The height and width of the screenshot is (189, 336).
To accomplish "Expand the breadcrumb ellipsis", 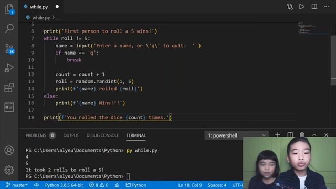I will 58,18.
